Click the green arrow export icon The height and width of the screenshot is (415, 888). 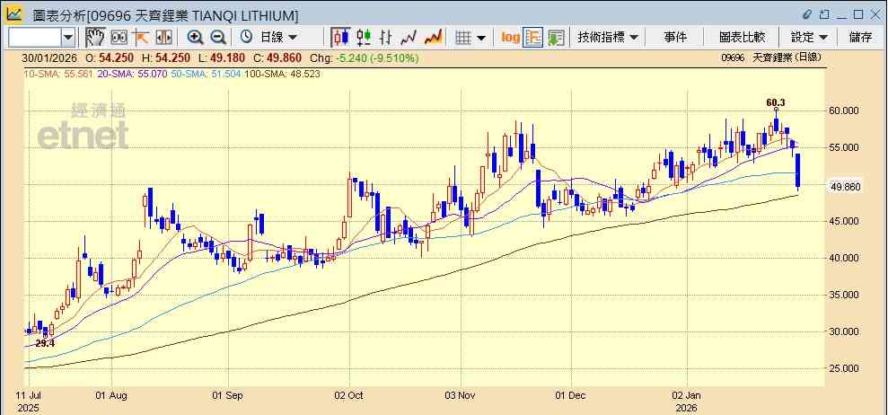tap(556, 38)
